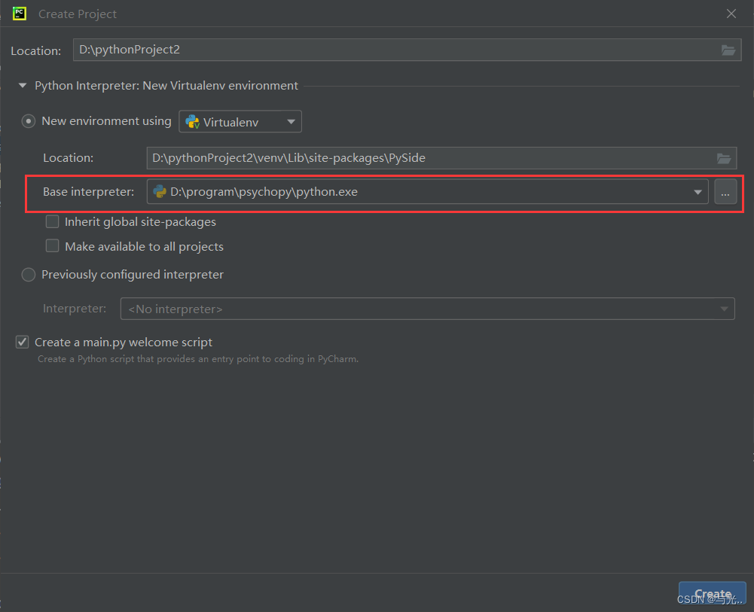Click the welcome script description text
This screenshot has height=612, width=754.
tap(198, 359)
